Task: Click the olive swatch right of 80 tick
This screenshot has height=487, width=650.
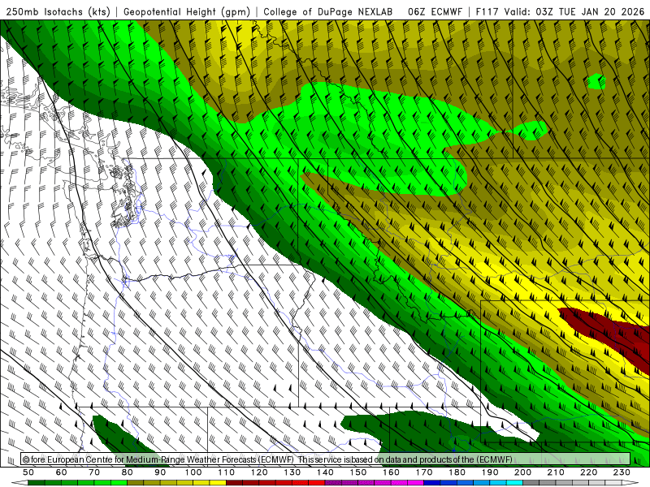Action: (136, 483)
